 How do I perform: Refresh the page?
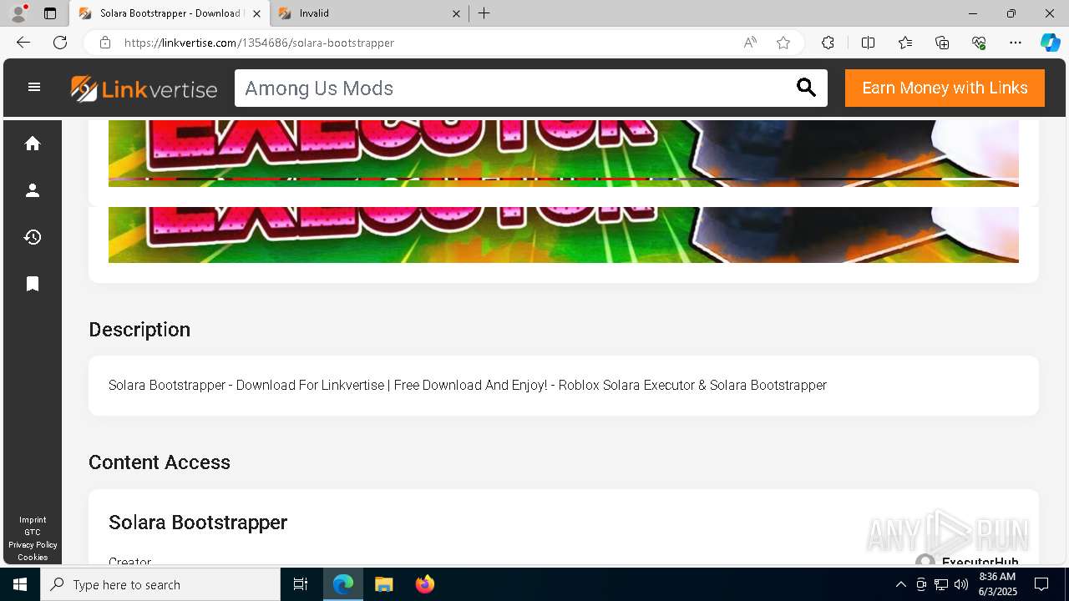(x=60, y=43)
